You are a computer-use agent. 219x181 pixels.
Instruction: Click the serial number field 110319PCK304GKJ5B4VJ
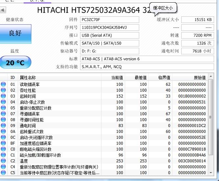pyautogui.click(x=110, y=27)
